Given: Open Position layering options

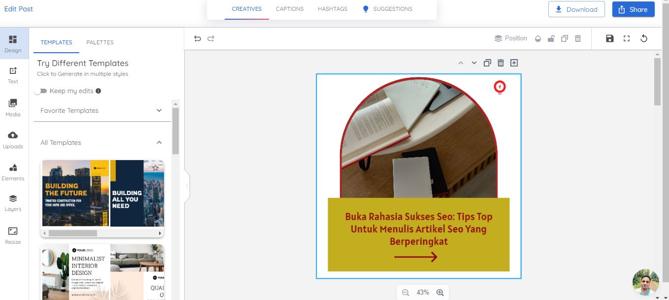Looking at the screenshot, I should coord(511,38).
